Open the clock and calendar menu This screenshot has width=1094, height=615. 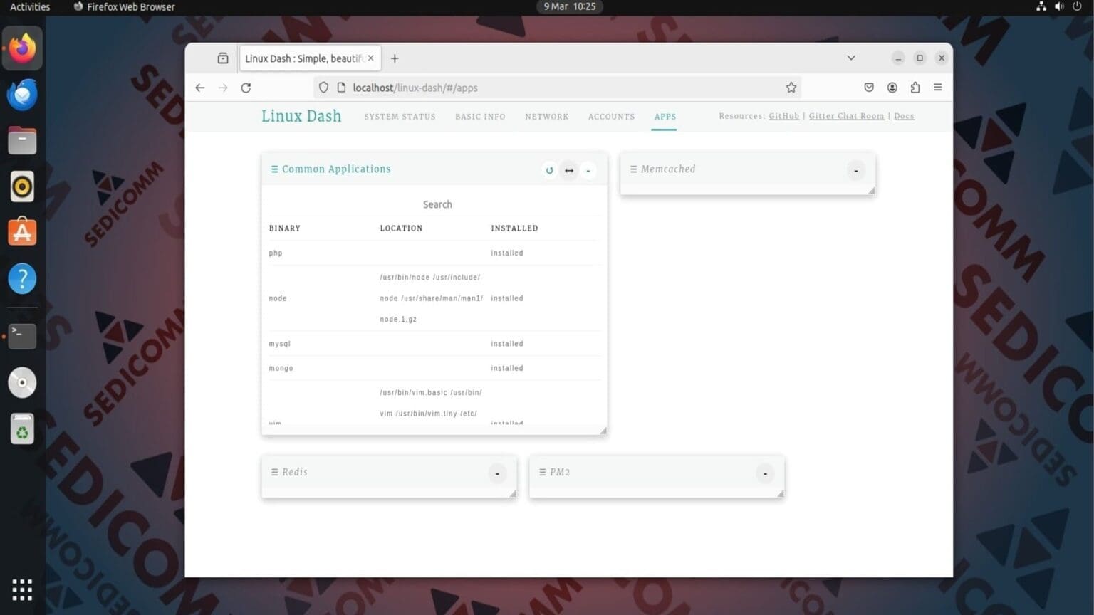click(x=570, y=6)
